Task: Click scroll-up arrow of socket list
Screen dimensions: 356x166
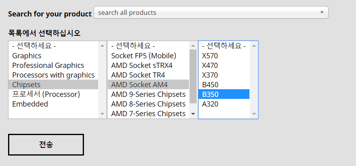Action: click(193, 46)
